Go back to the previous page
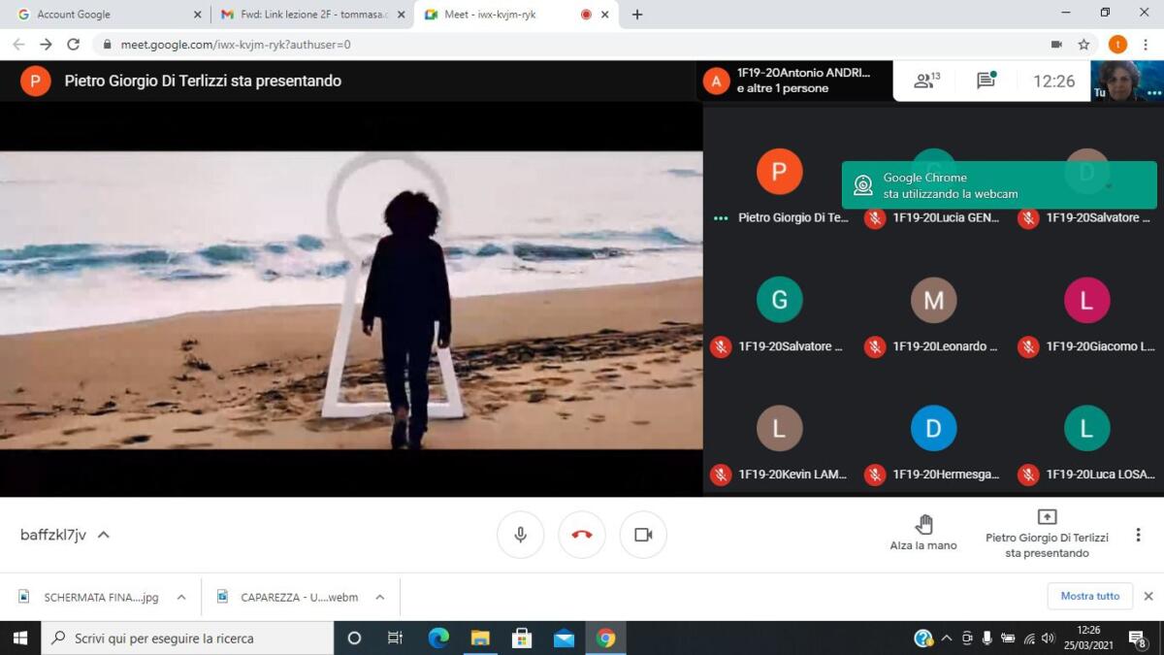The image size is (1164, 655). (18, 45)
